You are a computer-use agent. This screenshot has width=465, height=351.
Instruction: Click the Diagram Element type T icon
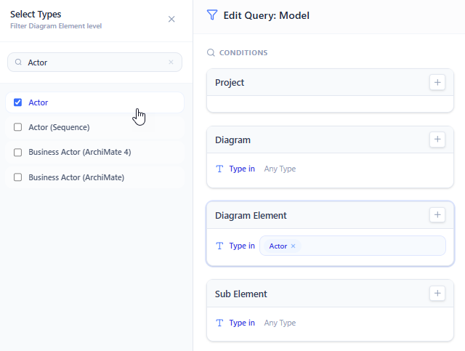click(x=219, y=246)
